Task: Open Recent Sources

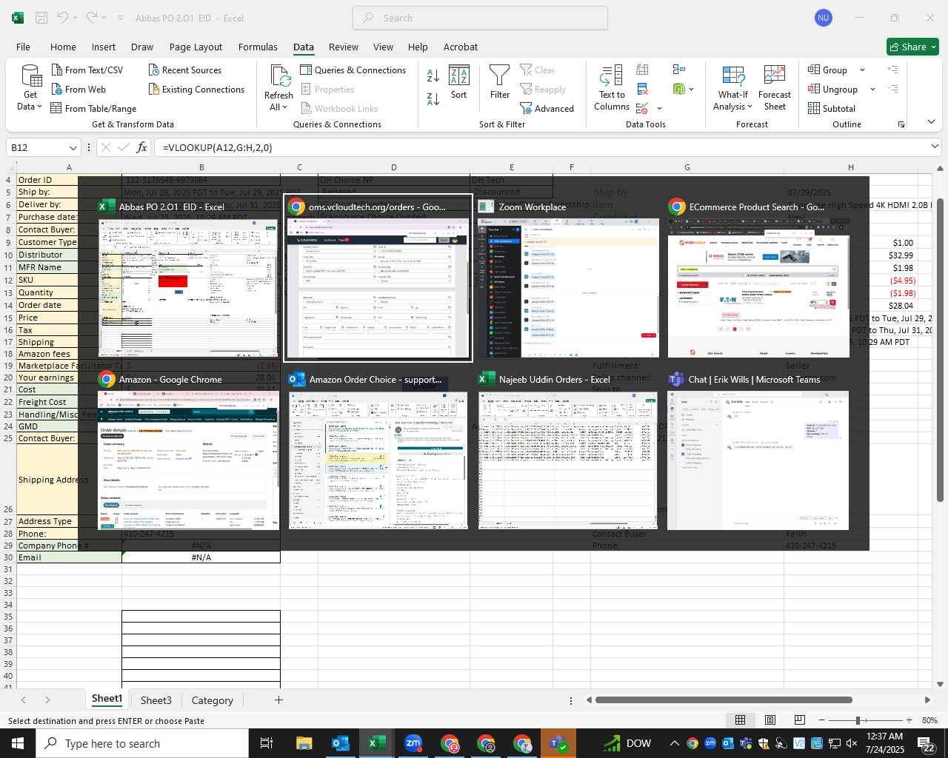Action: (x=184, y=70)
